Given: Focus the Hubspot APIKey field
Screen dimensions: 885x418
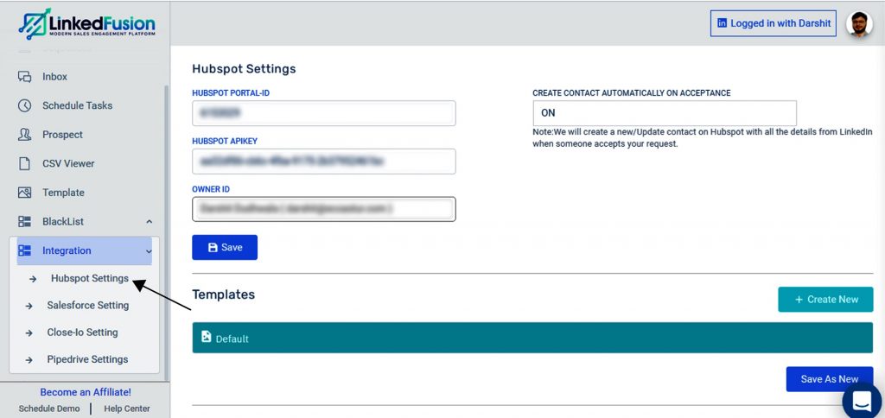Looking at the screenshot, I should tap(324, 161).
